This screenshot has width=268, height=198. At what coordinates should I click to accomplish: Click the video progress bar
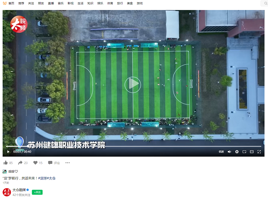tap(133, 146)
